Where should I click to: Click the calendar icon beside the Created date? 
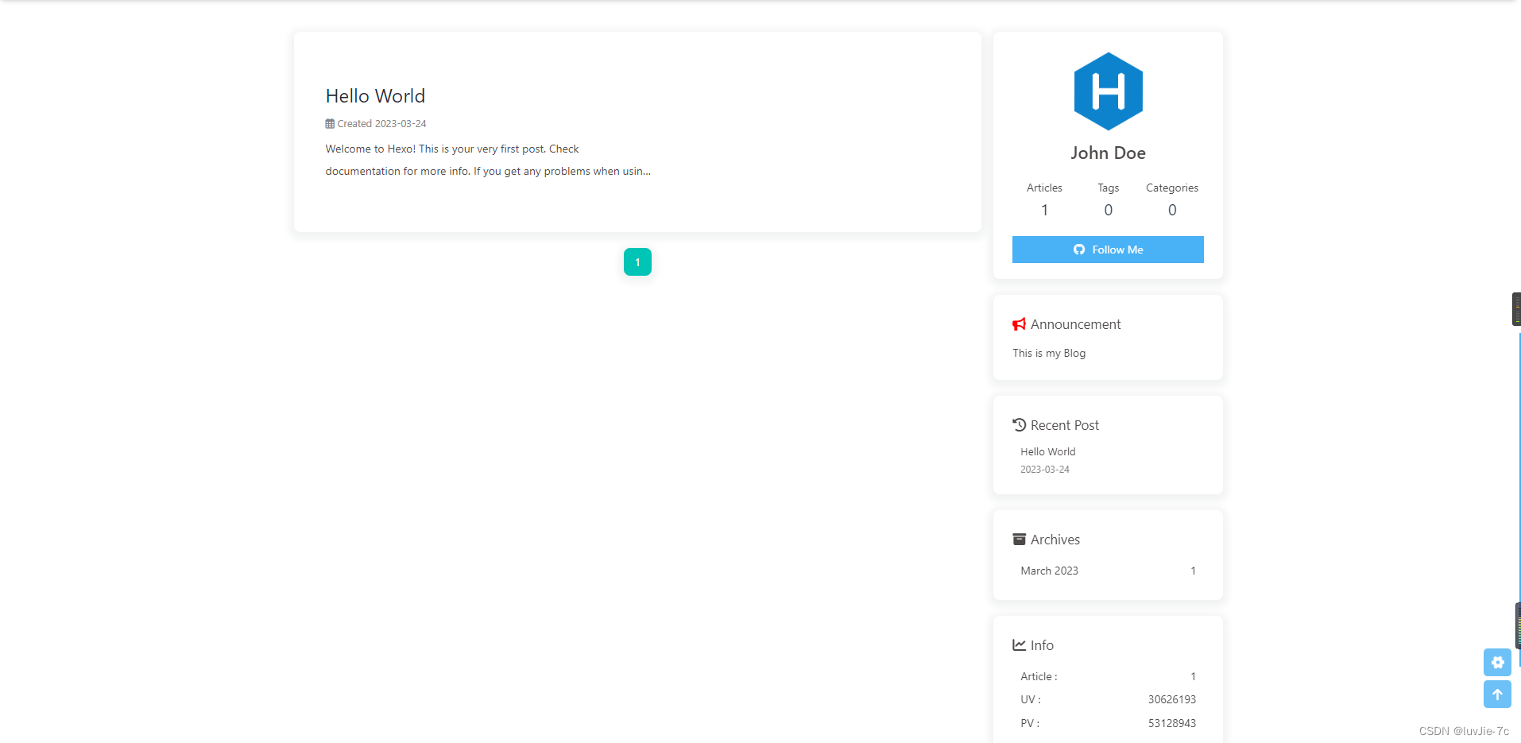329,123
